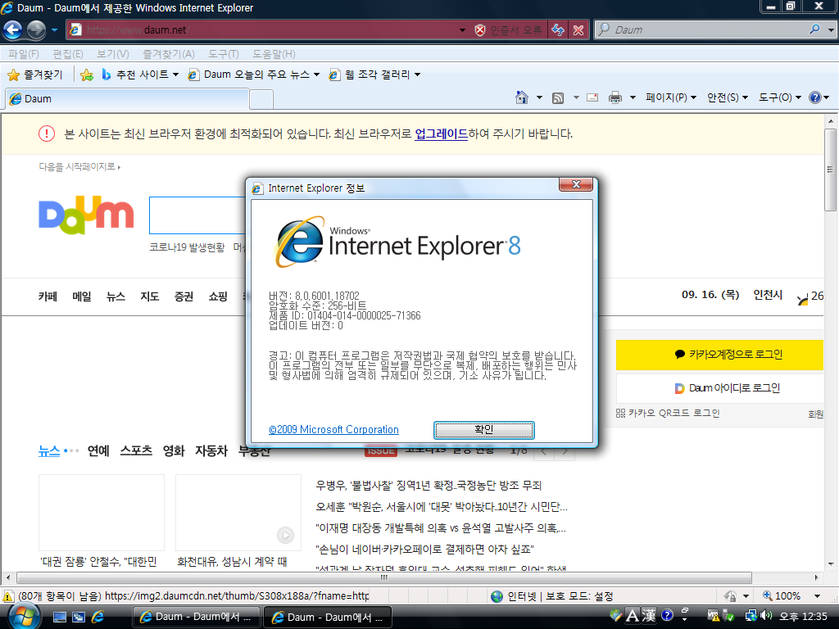Open a new blank tab
839x629 pixels.
coord(261,99)
